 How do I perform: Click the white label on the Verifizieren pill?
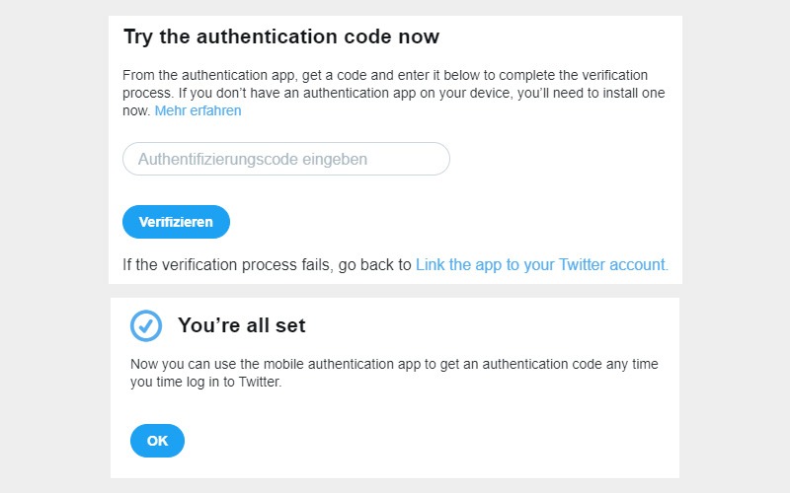click(x=176, y=222)
